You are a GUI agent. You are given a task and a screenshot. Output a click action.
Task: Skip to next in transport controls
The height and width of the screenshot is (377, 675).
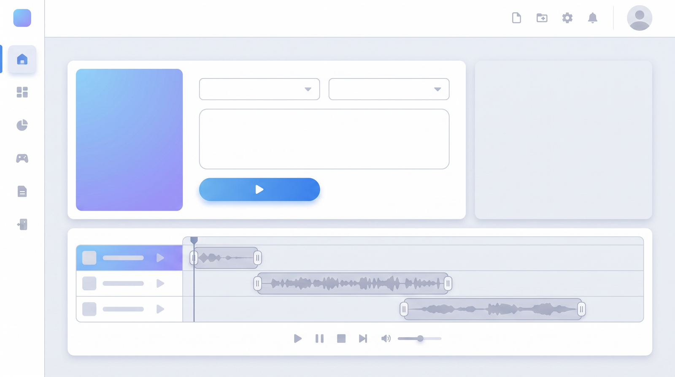[x=363, y=339]
